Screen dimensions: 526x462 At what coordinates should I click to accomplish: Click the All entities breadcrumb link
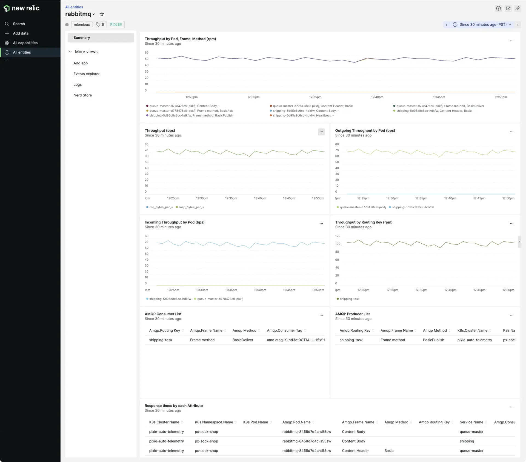tap(74, 7)
